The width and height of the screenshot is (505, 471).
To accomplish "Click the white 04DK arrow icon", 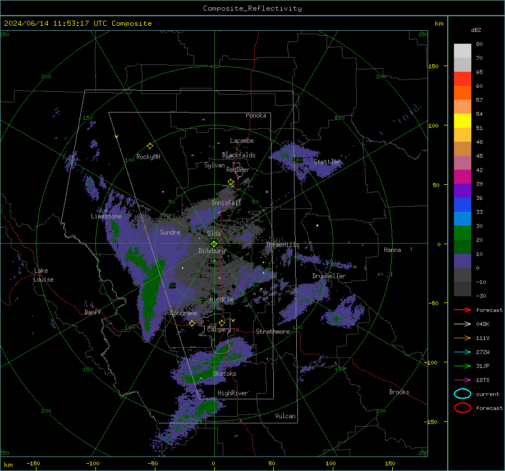I will pyautogui.click(x=462, y=324).
